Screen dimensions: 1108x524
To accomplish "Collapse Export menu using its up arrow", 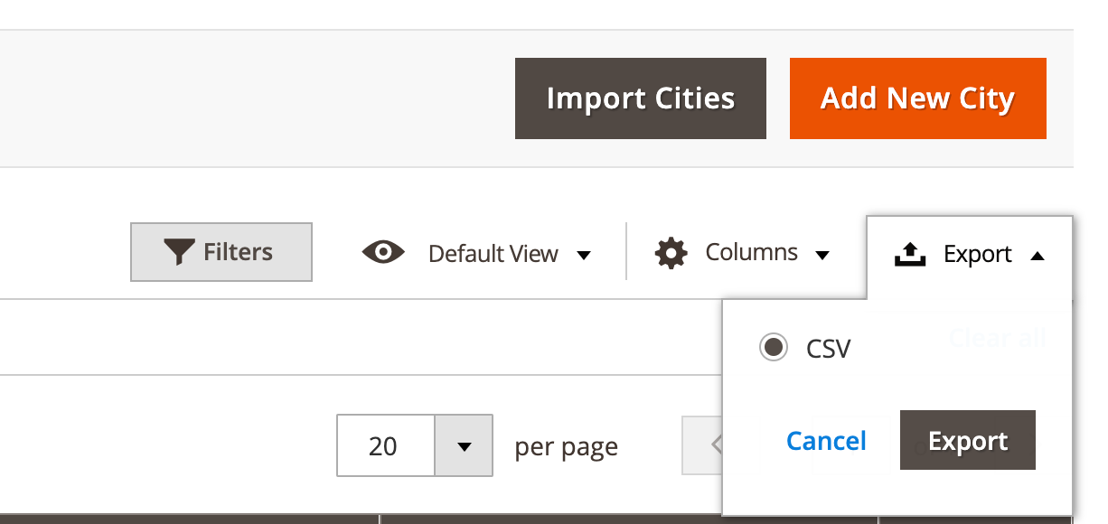I will coord(1038,256).
